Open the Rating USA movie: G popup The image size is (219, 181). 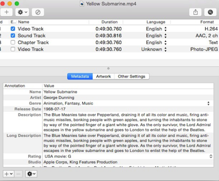[211, 156]
